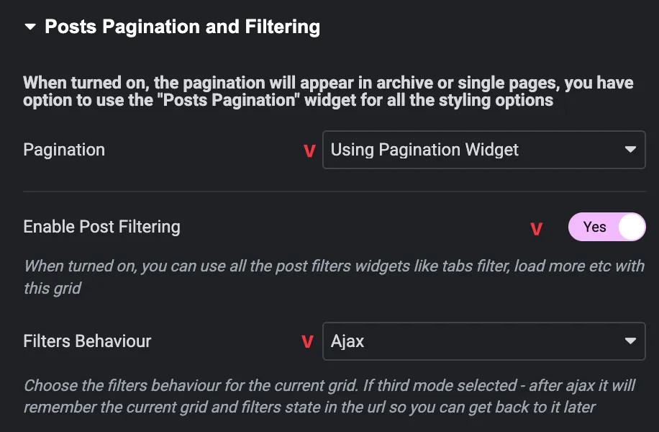Click the Pagination field label
This screenshot has height=432, width=659.
coord(64,150)
